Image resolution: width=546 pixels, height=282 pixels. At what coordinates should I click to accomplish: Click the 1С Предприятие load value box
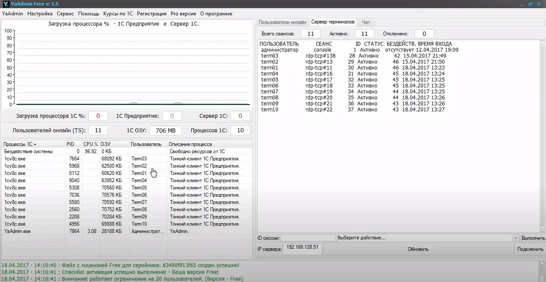pyautogui.click(x=172, y=116)
